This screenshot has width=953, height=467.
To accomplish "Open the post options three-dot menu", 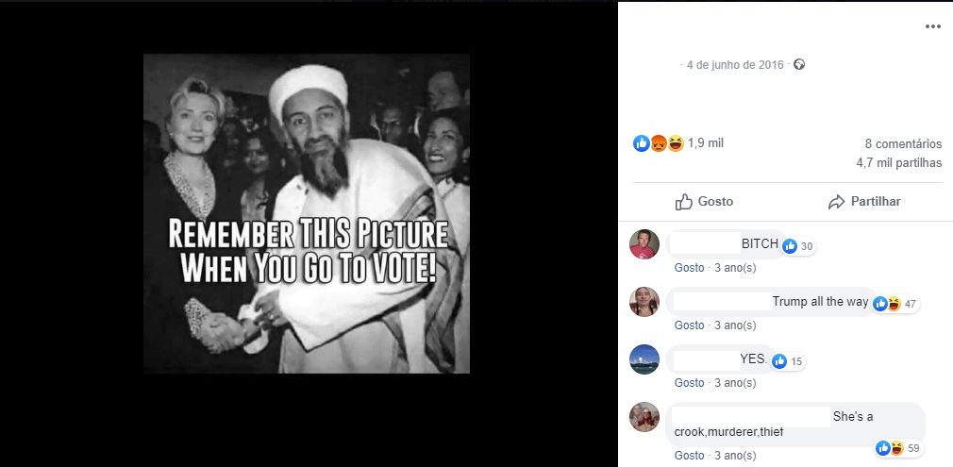I will pyautogui.click(x=932, y=26).
